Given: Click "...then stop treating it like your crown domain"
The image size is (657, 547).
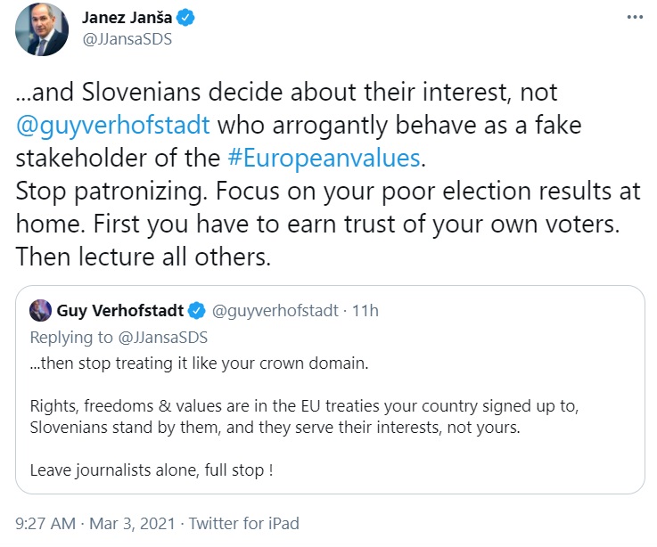Looking at the screenshot, I should 200,363.
